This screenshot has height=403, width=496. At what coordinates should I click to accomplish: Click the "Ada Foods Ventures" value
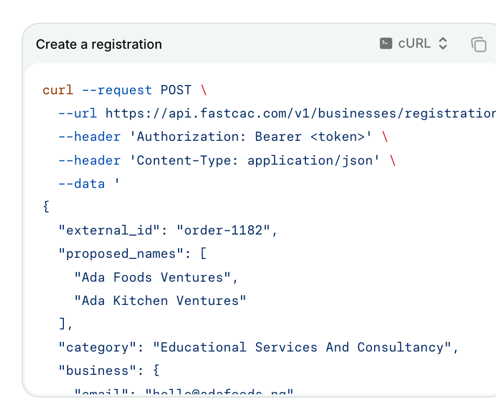pos(156,277)
